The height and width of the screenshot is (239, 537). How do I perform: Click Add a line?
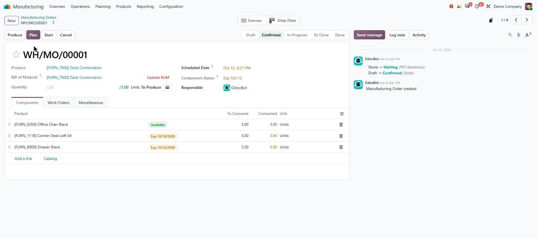pos(23,159)
